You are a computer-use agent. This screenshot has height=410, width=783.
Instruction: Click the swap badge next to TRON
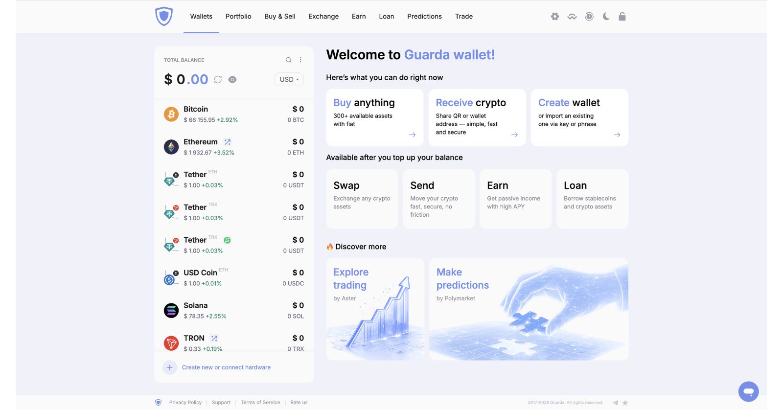click(x=214, y=338)
